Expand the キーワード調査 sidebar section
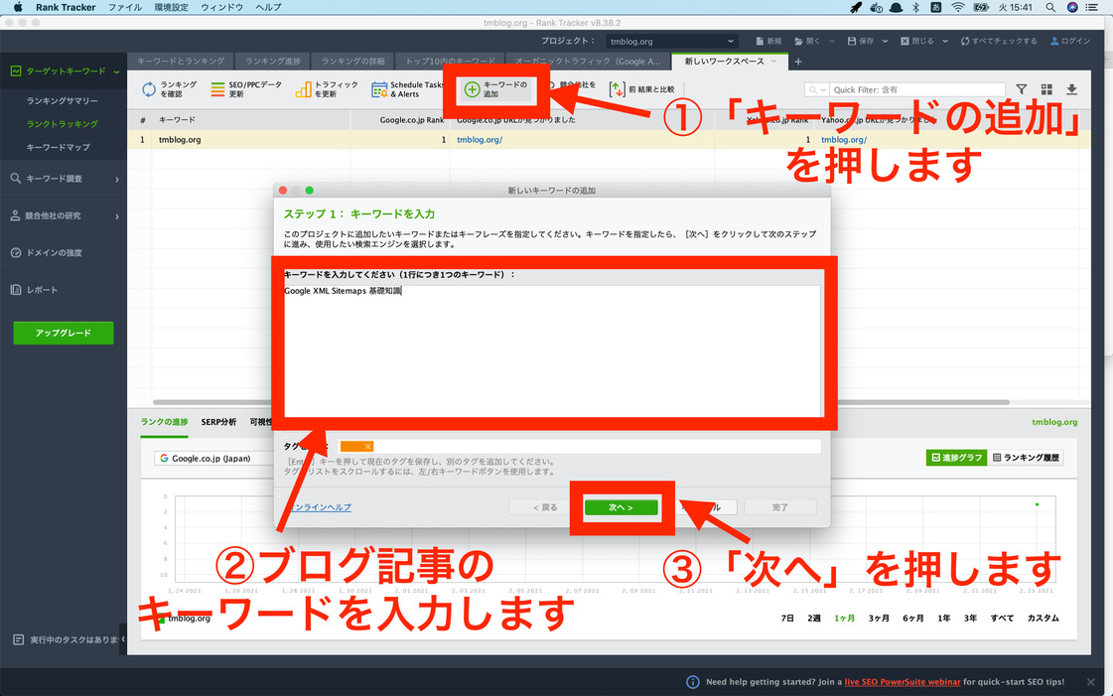The height and width of the screenshot is (696, 1113). 116,180
